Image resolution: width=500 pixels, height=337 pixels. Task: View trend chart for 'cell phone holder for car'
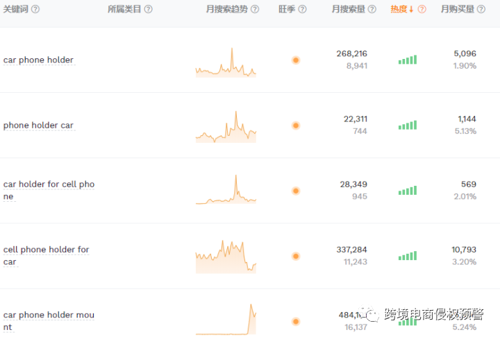point(226,257)
